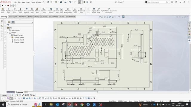Open the Tools menu
The height and width of the screenshot is (107, 191).
tap(33, 2)
